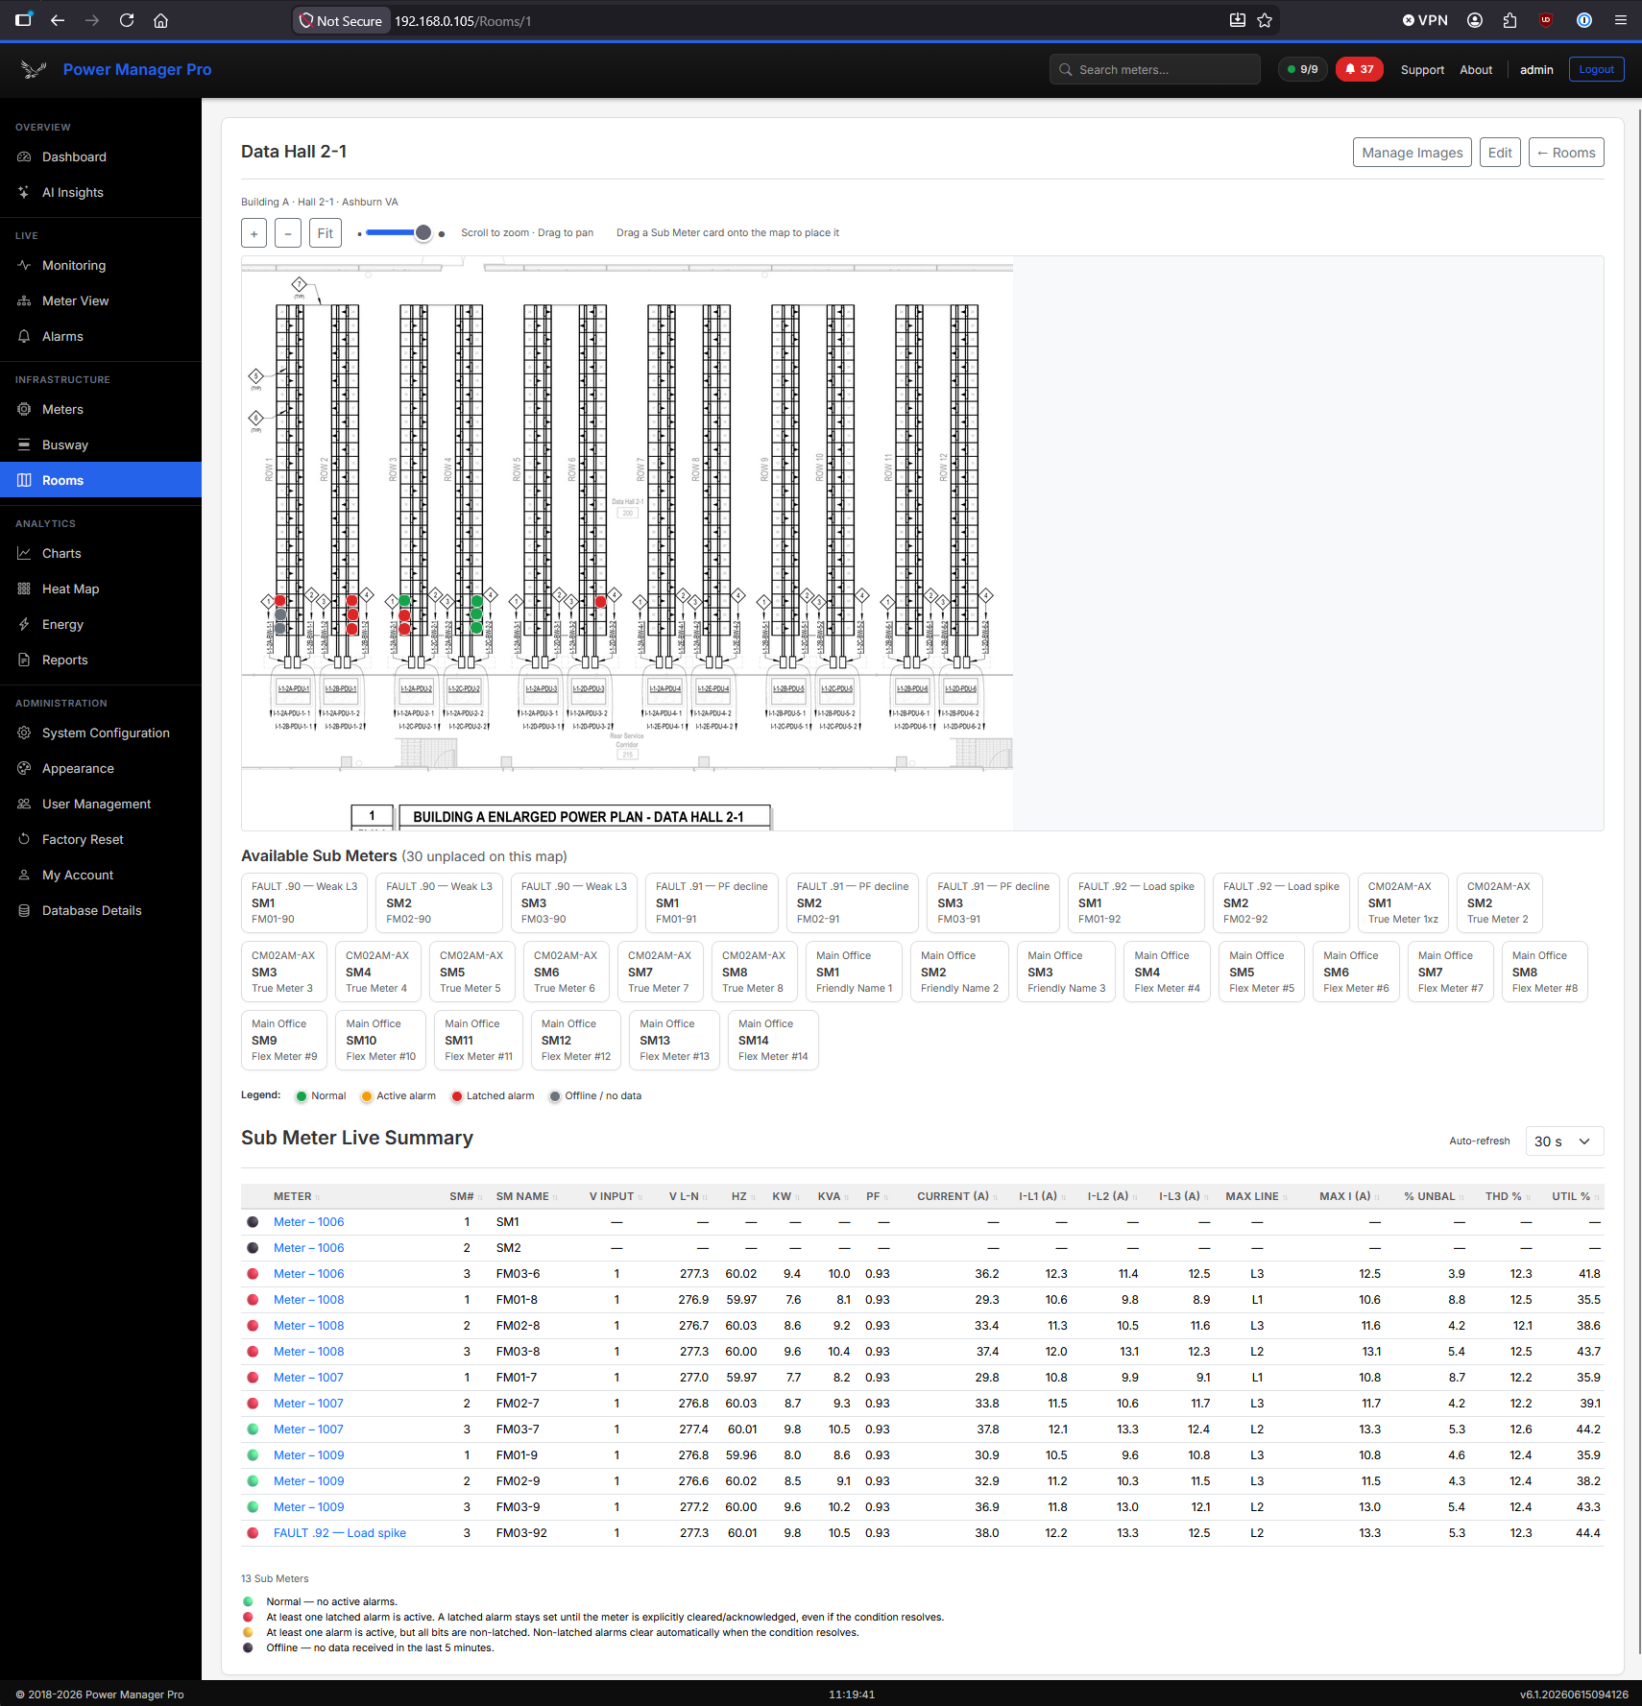Click the VPN indicator in browser bar
The image size is (1642, 1706).
point(1425,20)
